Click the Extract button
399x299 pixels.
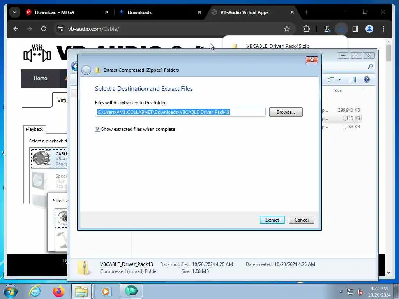click(x=272, y=220)
